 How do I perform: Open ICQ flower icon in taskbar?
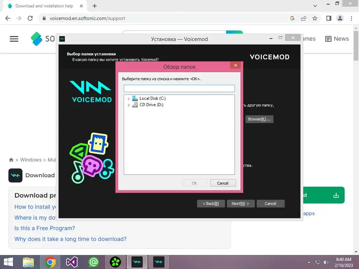[115, 262]
